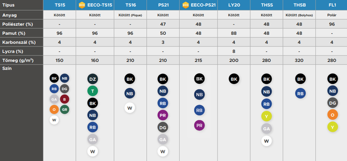The image size is (347, 161).
Task: Click the TS15 column header
Action: point(59,5)
